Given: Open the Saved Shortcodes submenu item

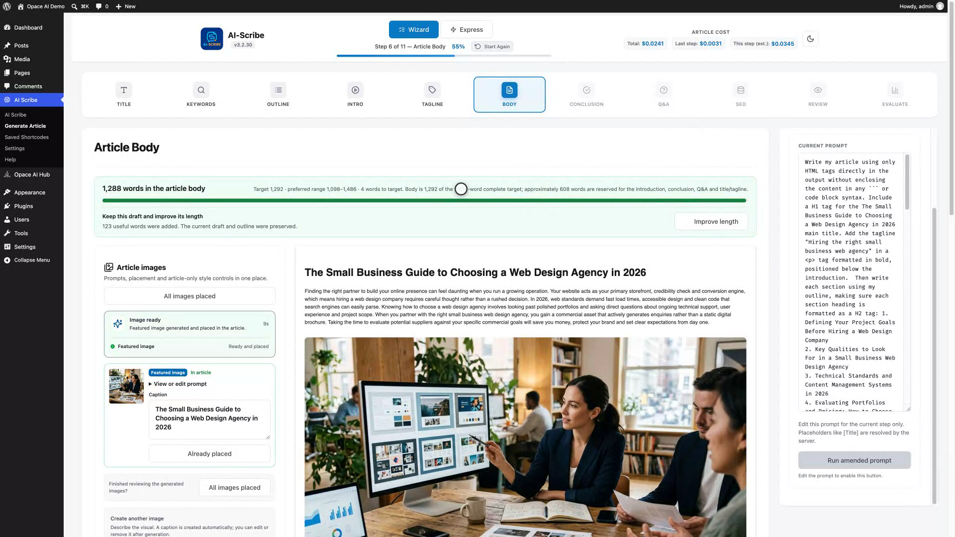Looking at the screenshot, I should pos(27,137).
